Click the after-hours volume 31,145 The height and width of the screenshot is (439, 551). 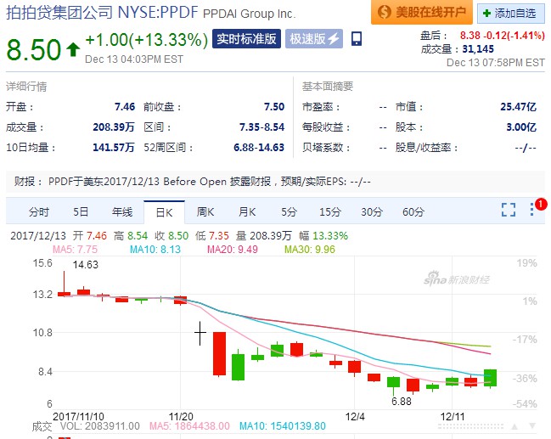pyautogui.click(x=478, y=49)
